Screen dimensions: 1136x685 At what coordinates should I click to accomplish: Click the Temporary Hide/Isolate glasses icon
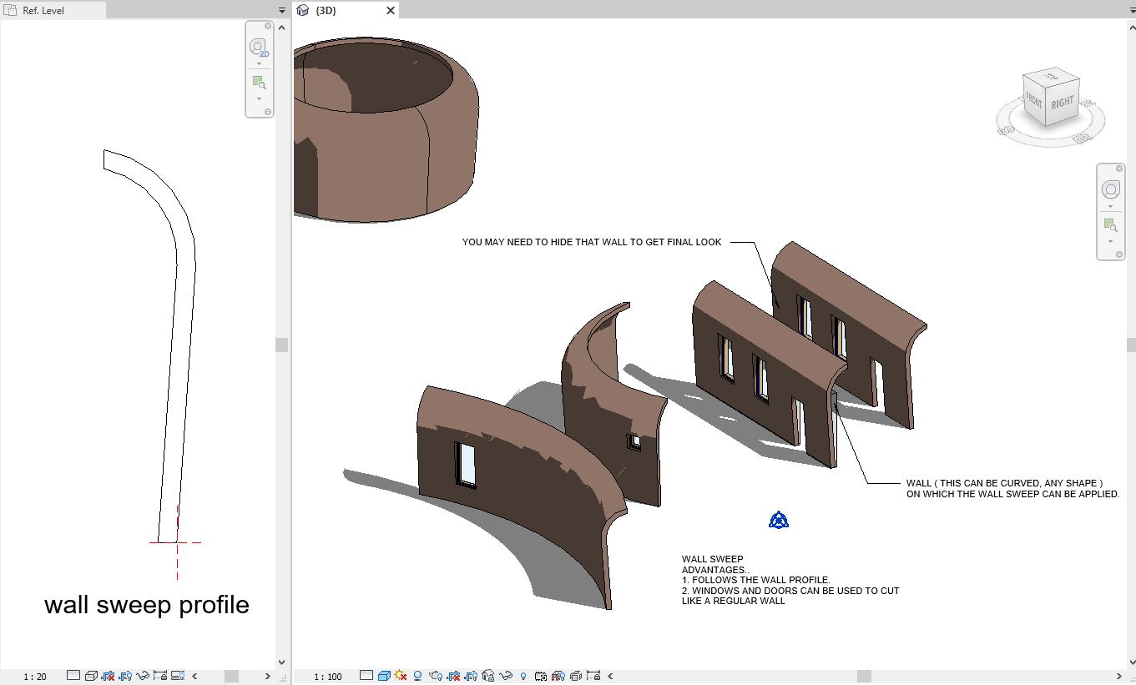(507, 676)
